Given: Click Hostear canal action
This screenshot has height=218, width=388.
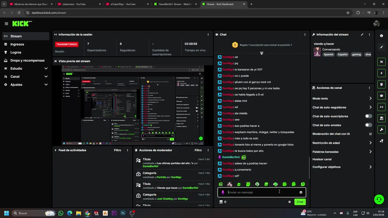Looking at the screenshot, I should (x=322, y=159).
